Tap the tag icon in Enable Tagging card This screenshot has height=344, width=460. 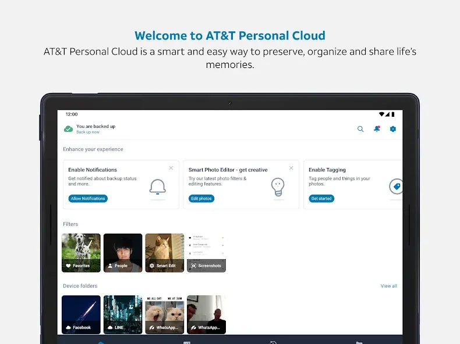pyautogui.click(x=396, y=187)
